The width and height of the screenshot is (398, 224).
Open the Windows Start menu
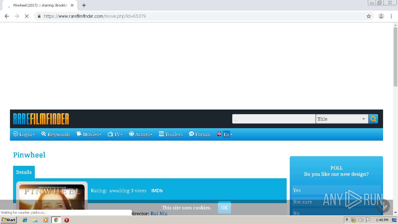pyautogui.click(x=8, y=220)
